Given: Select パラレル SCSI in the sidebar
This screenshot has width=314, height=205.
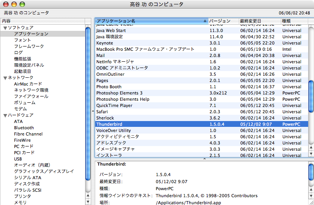Looking at the screenshot, I should click(x=28, y=190).
